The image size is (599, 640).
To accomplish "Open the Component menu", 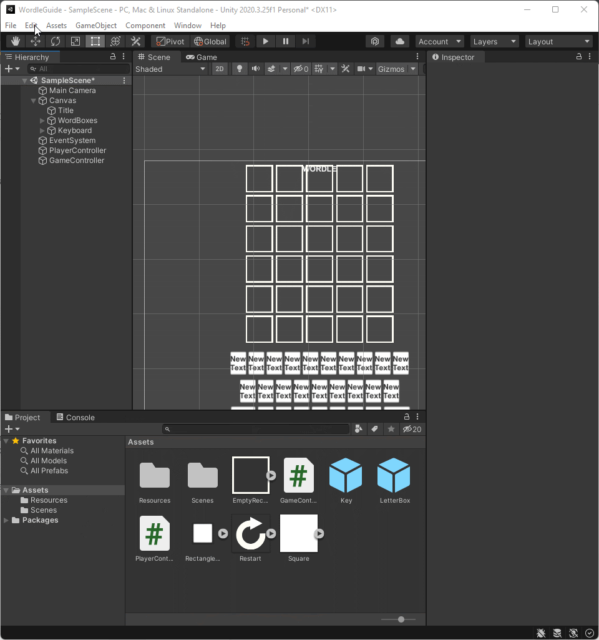I will tap(145, 26).
